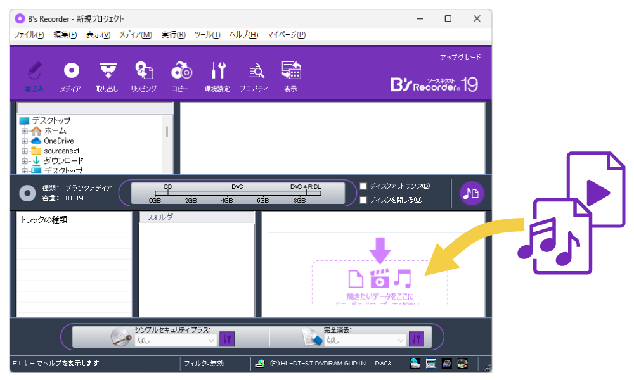Open the ファイル menu

pos(29,35)
